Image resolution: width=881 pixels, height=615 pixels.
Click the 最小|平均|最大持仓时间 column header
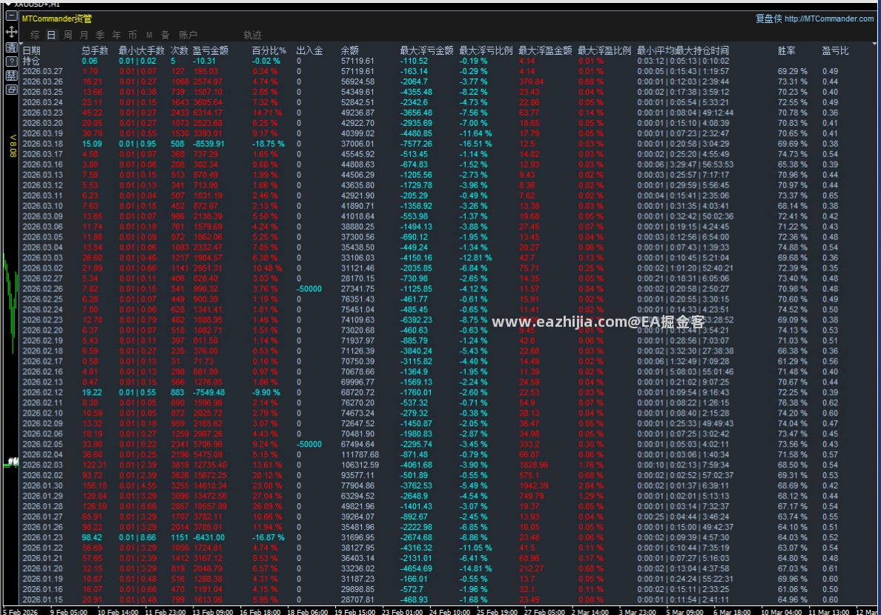683,50
